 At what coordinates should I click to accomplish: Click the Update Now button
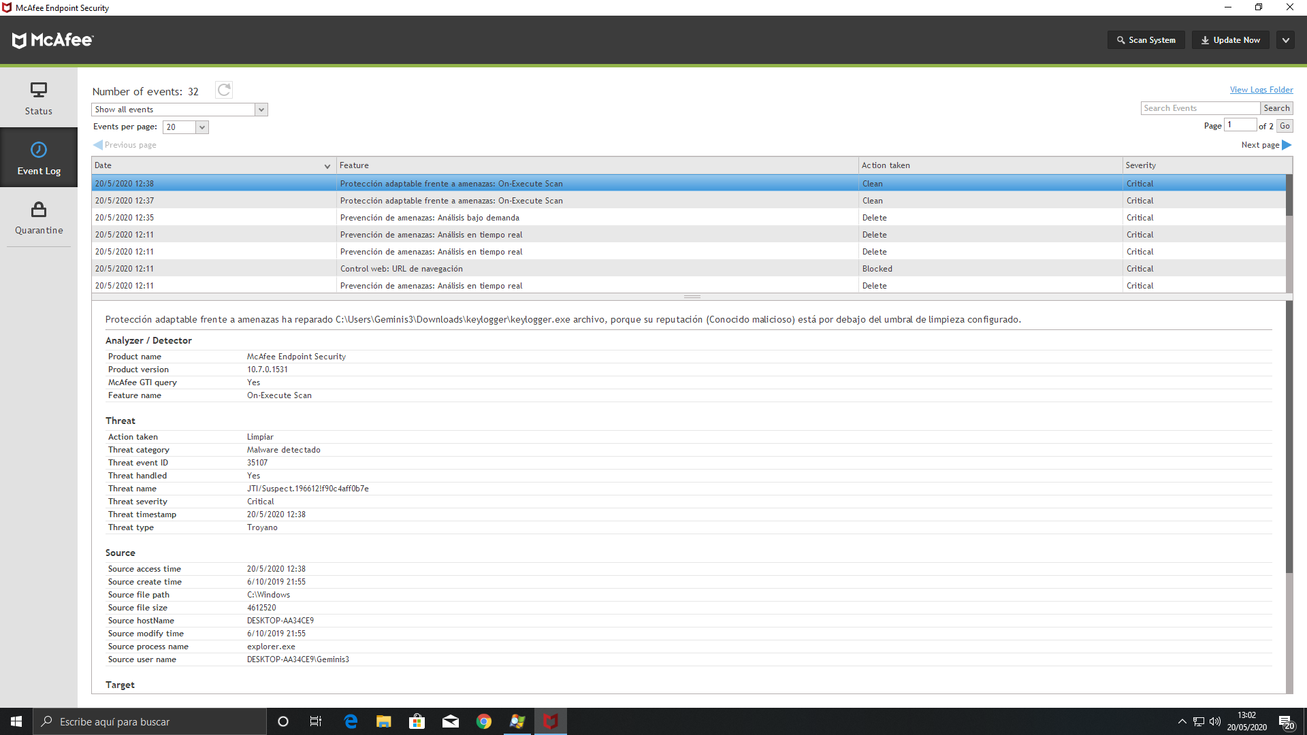1230,40
